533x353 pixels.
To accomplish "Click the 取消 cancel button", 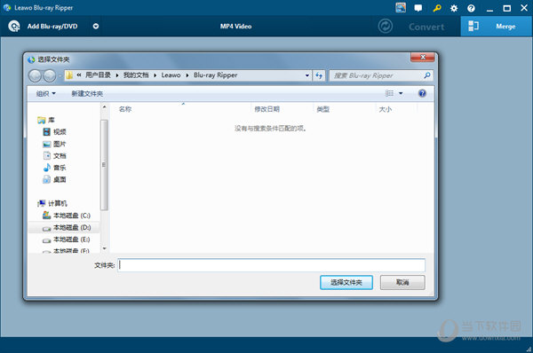I will click(402, 282).
